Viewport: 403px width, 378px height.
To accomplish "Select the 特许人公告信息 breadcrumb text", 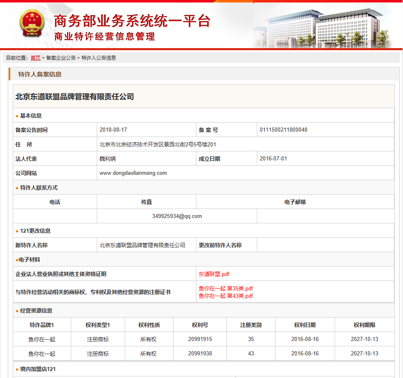I will (99, 58).
